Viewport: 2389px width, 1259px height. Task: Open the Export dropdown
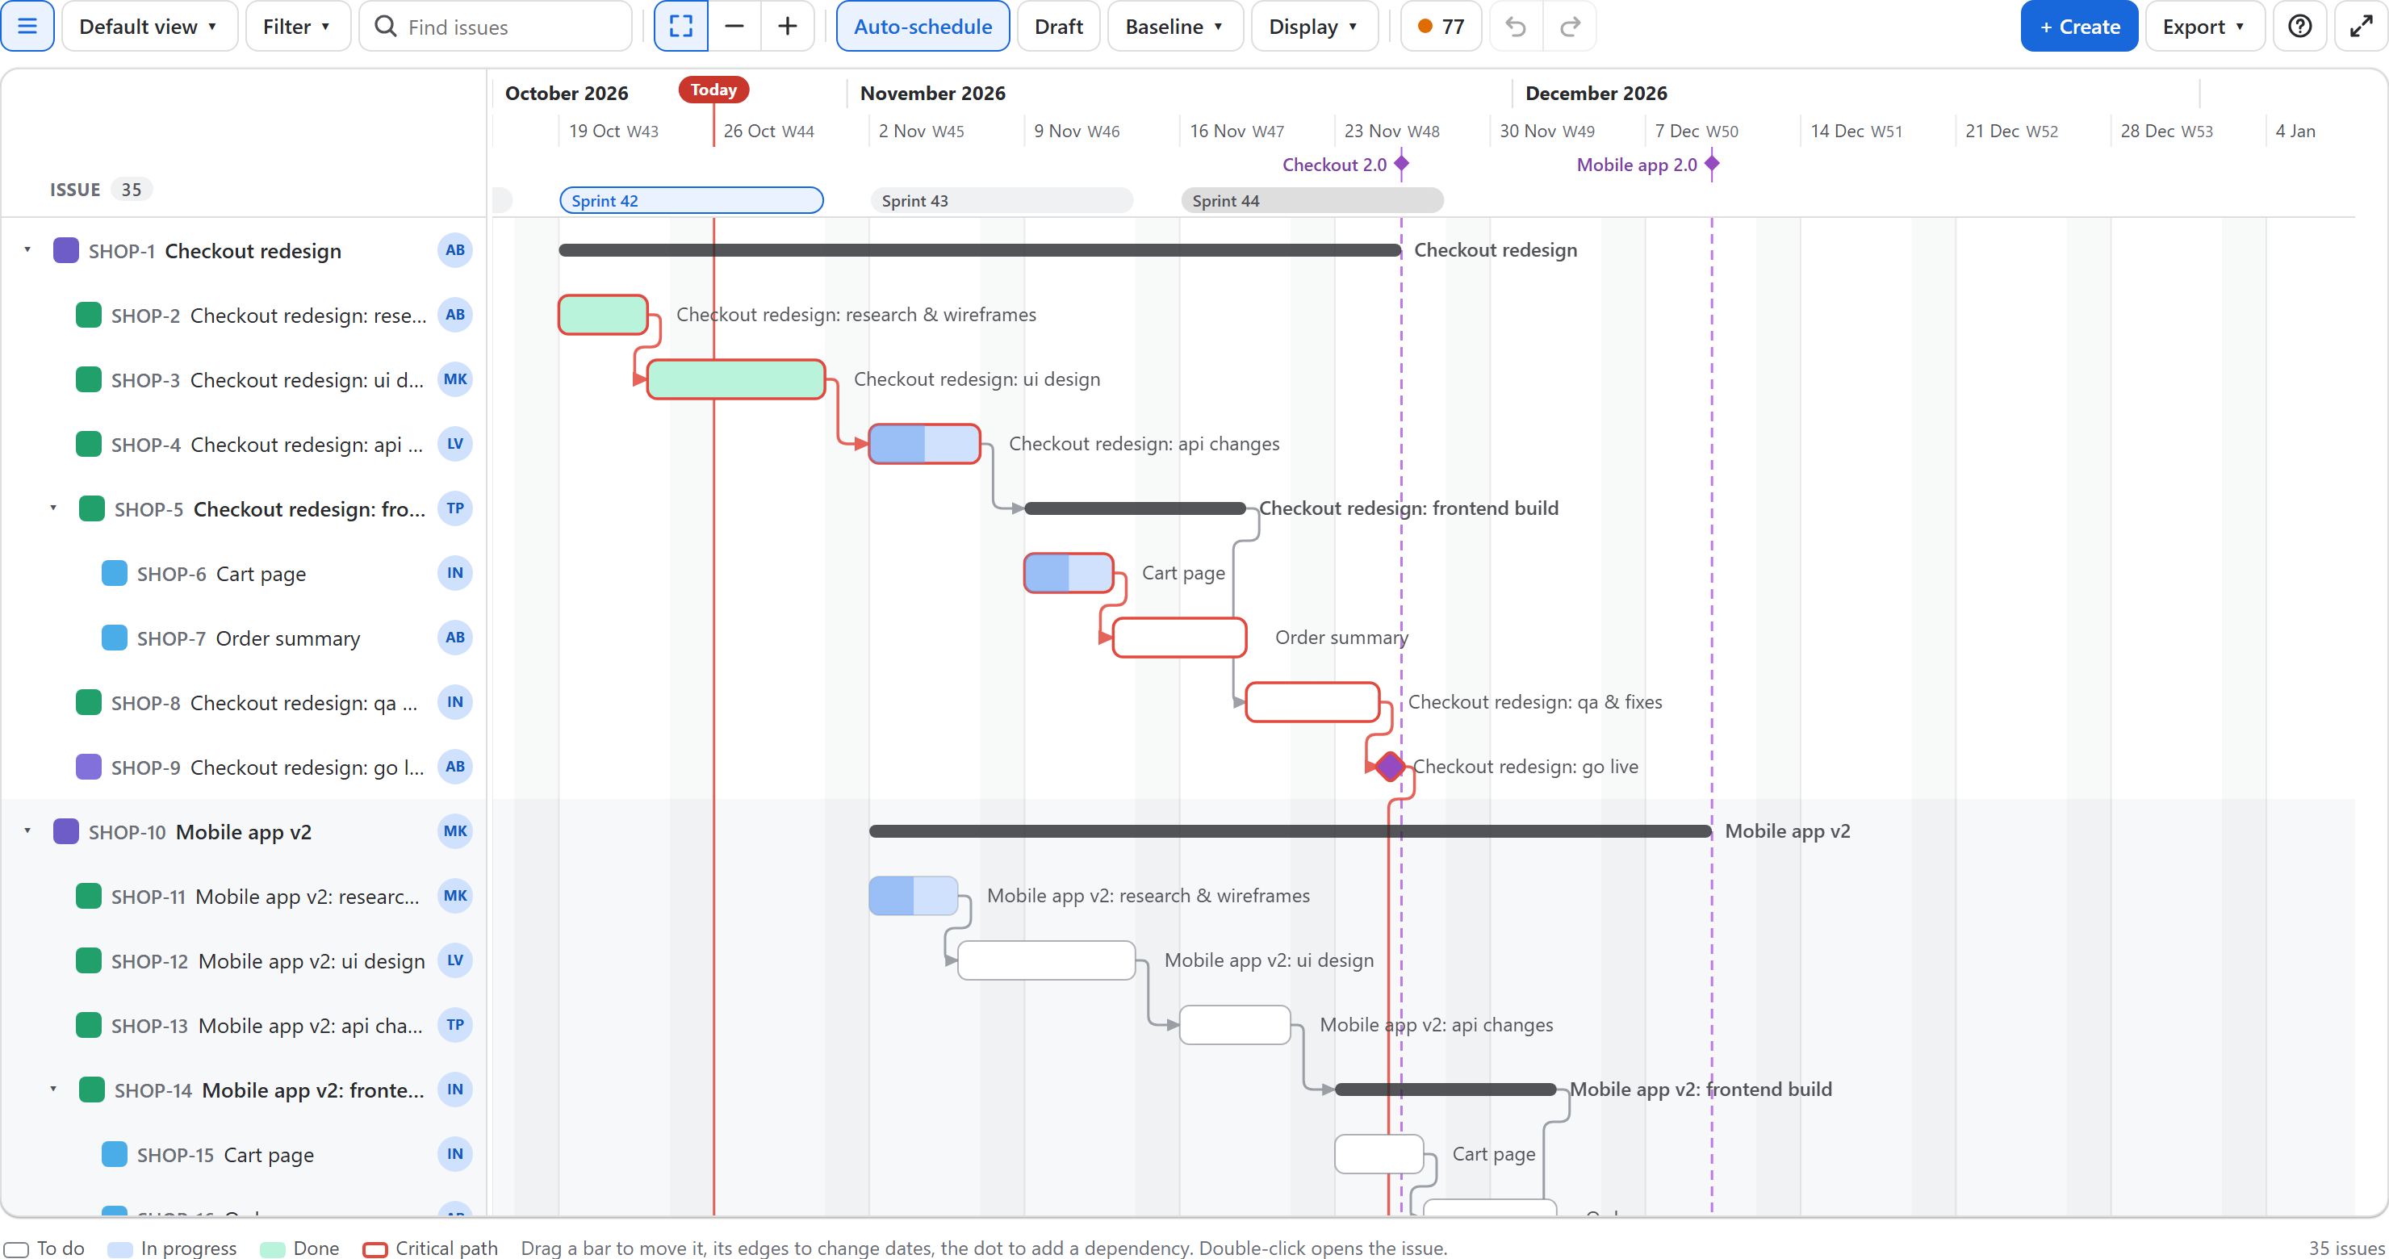2204,26
